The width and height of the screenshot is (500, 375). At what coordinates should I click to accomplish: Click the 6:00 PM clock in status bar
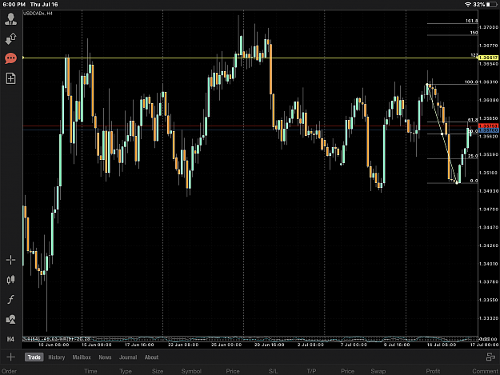pyautogui.click(x=14, y=5)
